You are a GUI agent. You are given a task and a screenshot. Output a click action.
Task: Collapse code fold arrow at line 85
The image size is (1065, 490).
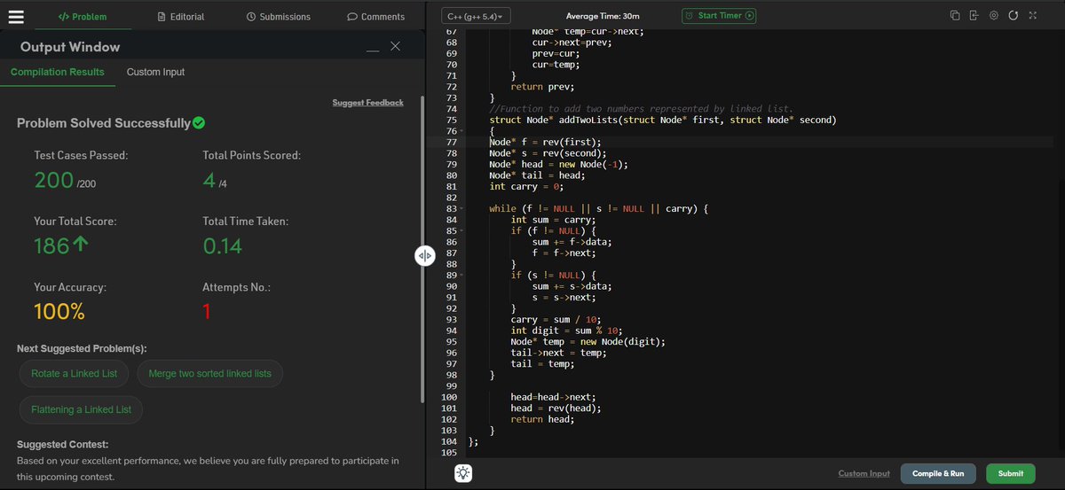coord(461,230)
